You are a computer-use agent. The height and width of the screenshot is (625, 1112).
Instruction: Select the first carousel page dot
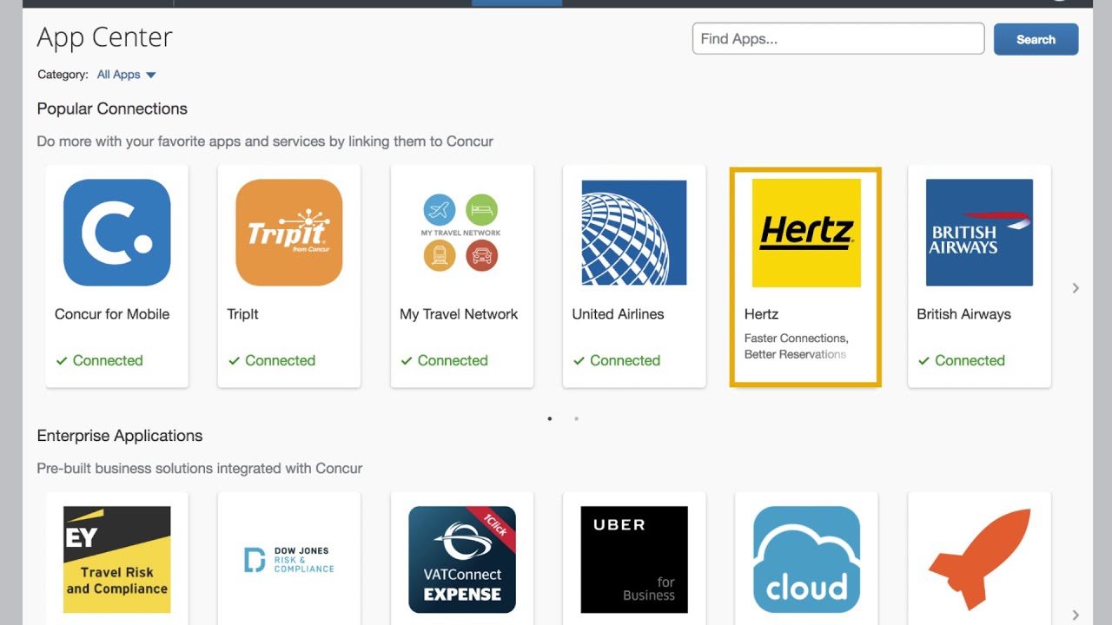pyautogui.click(x=550, y=418)
